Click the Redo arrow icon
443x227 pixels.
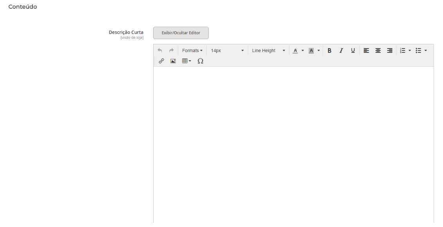[x=171, y=50]
